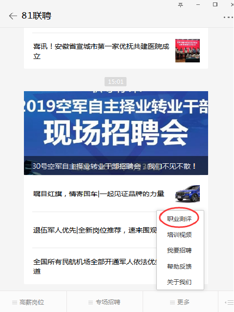Select 职业测评 from the popup menu
Image resolution: width=234 pixels, height=312 pixels.
pyautogui.click(x=179, y=219)
